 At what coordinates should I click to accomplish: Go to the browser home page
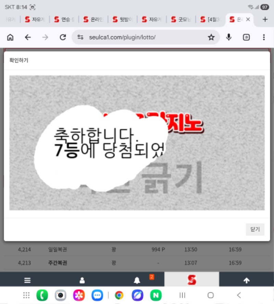[10, 37]
